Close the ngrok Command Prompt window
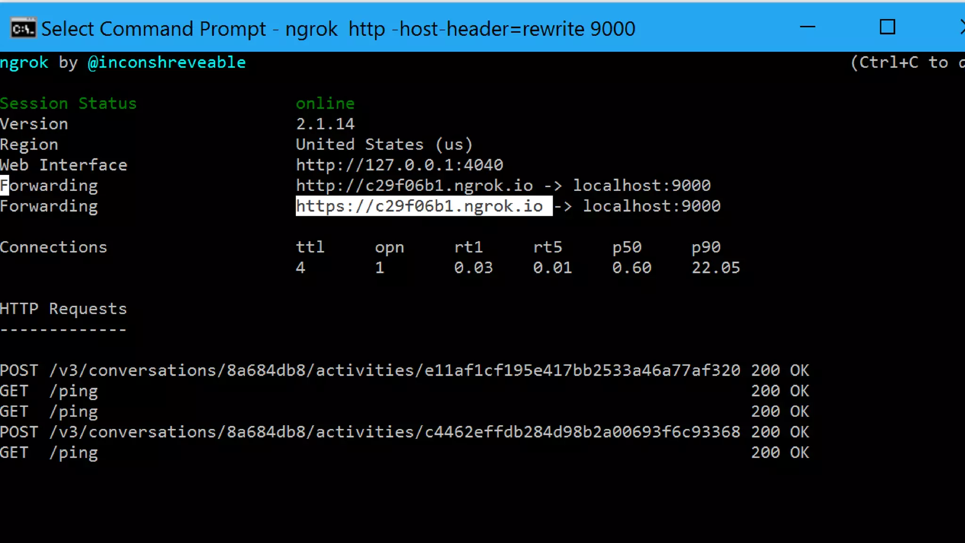The height and width of the screenshot is (543, 965). tap(961, 27)
